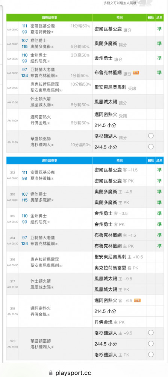168x377 pixels.
Task: Click game number 312 in 運彩盤 table
Action: point(12,172)
